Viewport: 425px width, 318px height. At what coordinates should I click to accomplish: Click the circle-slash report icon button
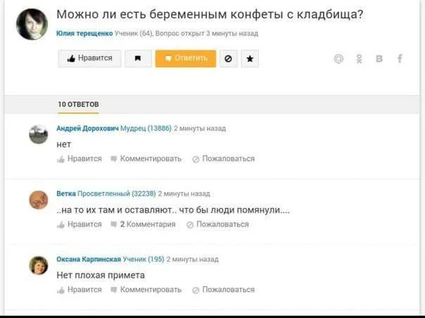pos(227,59)
